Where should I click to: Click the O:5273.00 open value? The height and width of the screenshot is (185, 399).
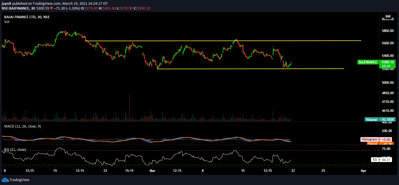click(x=89, y=8)
